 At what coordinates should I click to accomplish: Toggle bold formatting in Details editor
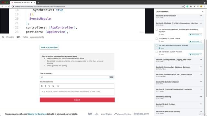(x=42, y=86)
